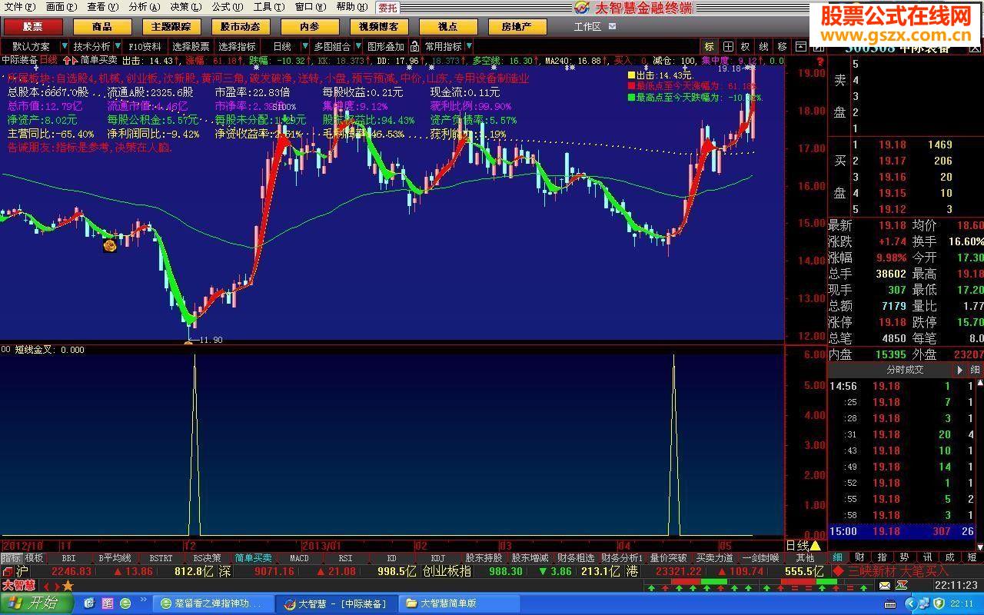Switch to the 短 tab in side panel
This screenshot has width=984, height=615.
click(972, 557)
